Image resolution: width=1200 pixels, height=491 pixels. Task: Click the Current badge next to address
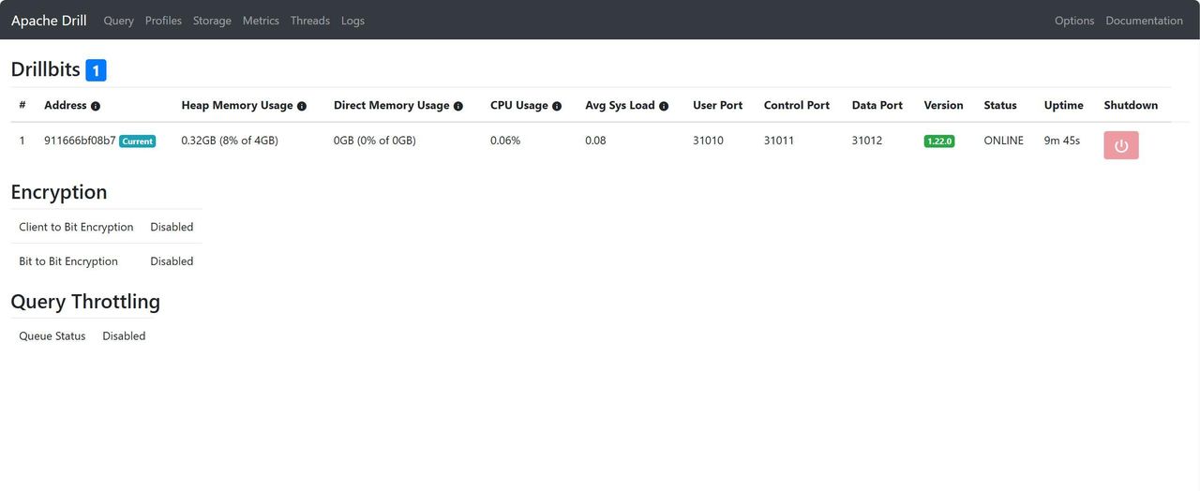pyautogui.click(x=138, y=141)
